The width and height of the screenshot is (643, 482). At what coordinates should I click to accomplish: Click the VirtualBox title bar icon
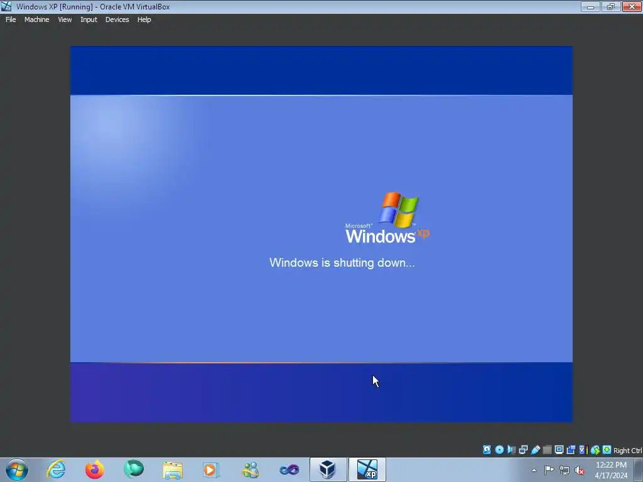point(6,6)
